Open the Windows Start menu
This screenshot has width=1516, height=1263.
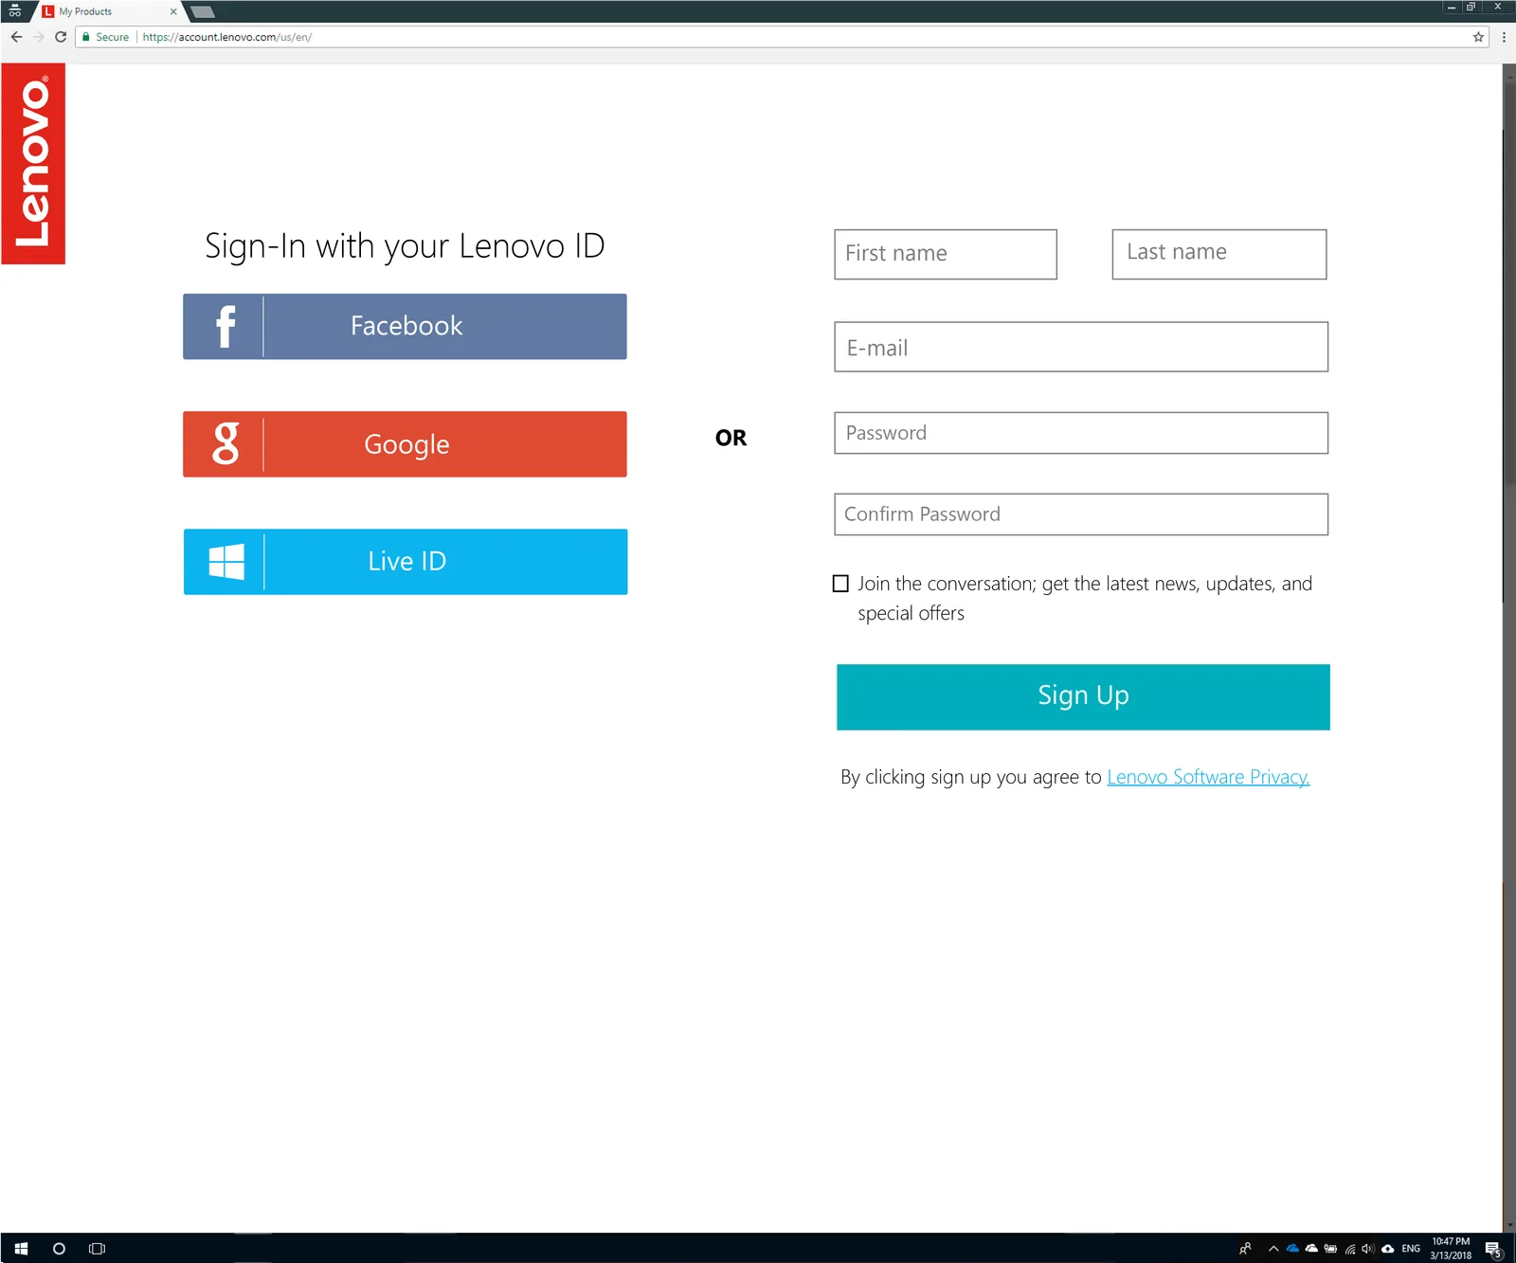(x=21, y=1249)
